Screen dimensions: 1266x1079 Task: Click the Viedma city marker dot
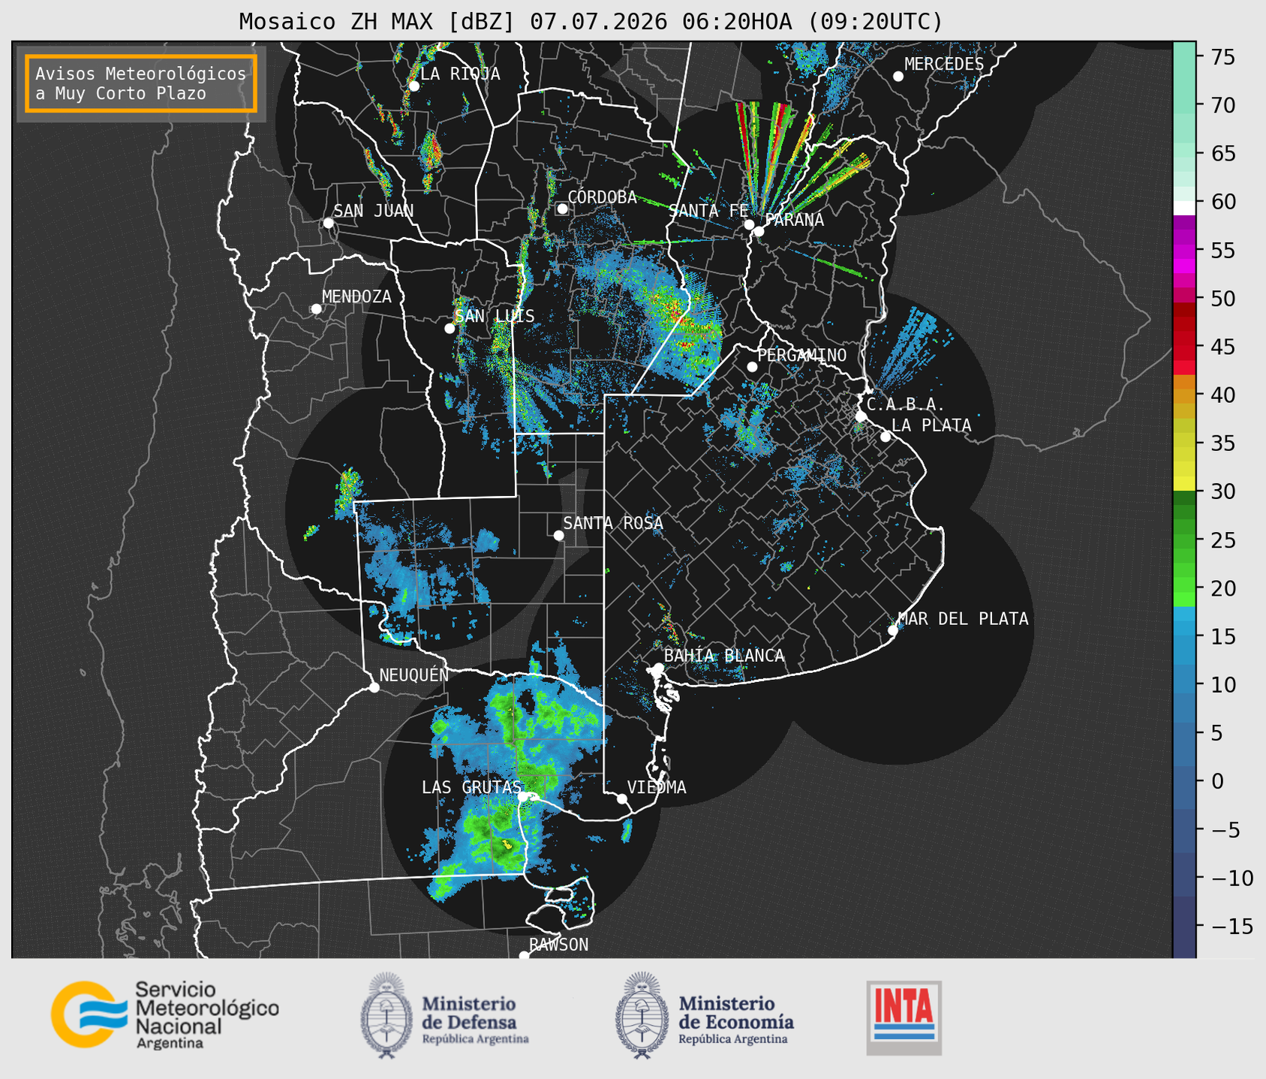point(622,798)
